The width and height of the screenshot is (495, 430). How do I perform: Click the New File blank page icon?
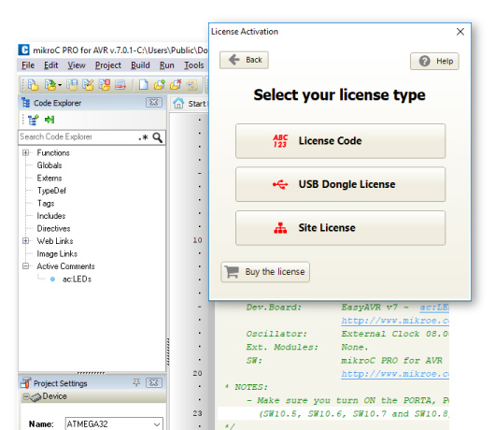pos(143,85)
